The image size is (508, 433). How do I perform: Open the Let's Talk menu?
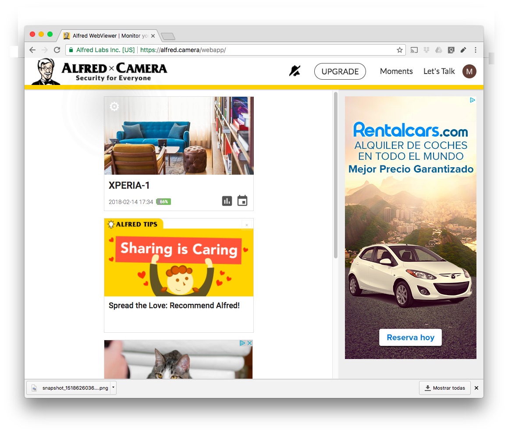[439, 71]
